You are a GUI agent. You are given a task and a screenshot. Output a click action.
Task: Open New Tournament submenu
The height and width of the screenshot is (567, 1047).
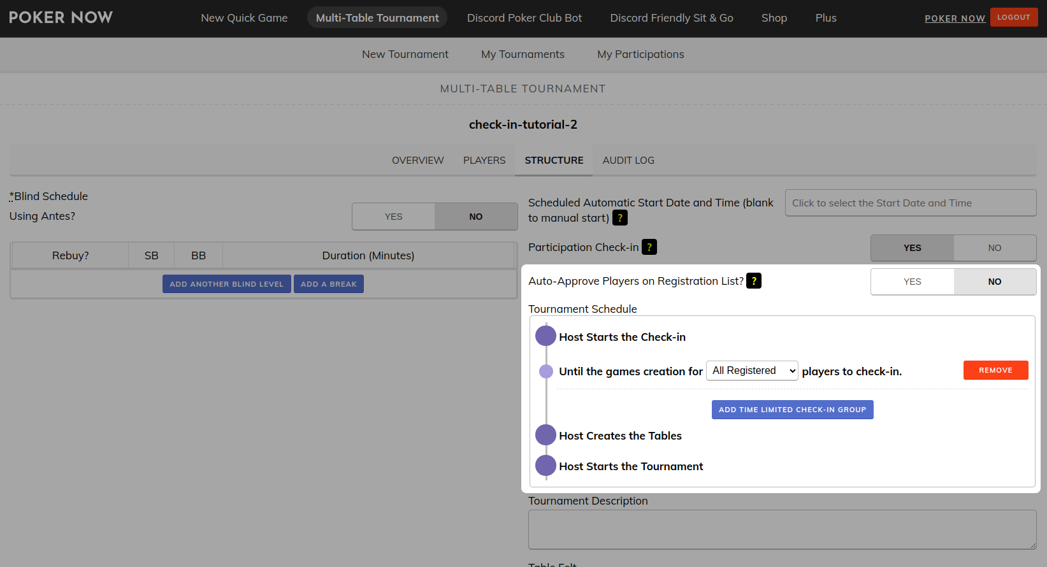[405, 54]
